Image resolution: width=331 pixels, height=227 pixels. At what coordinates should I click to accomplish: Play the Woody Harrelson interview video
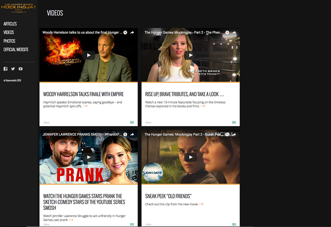[x=89, y=55]
